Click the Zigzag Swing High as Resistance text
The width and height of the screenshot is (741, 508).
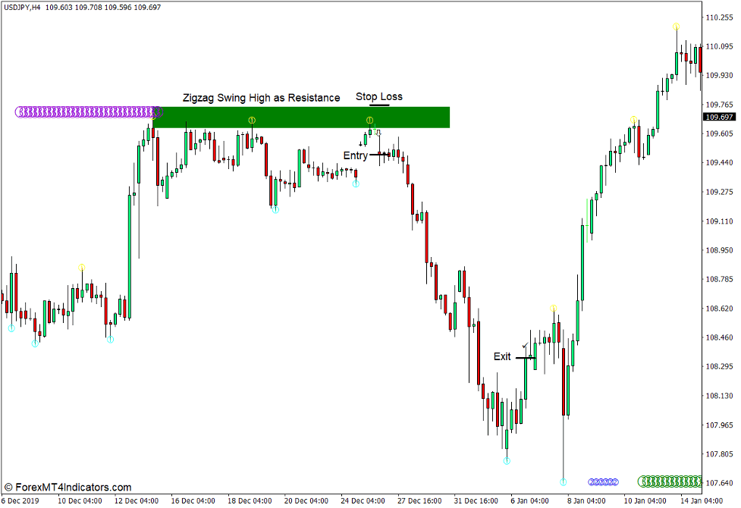click(x=260, y=98)
